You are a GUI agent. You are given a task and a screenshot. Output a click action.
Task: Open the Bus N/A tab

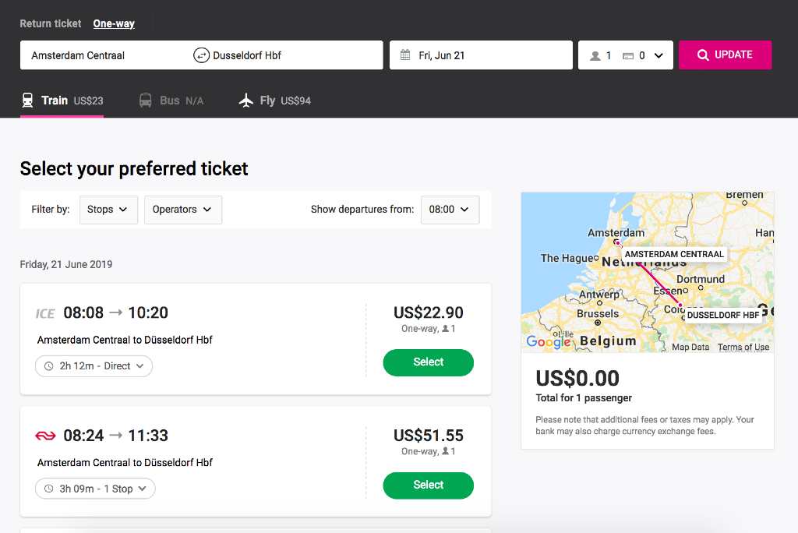coord(171,101)
